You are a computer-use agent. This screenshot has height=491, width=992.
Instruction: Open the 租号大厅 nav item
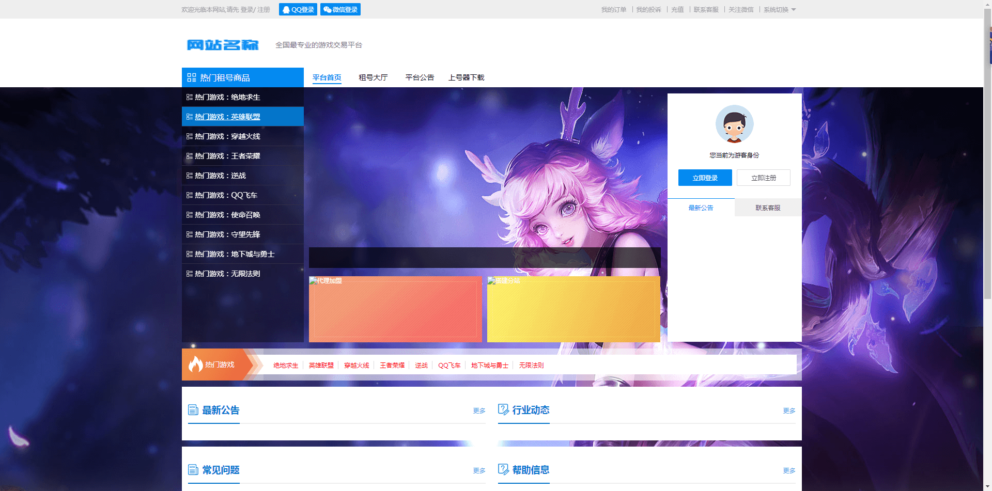[373, 77]
